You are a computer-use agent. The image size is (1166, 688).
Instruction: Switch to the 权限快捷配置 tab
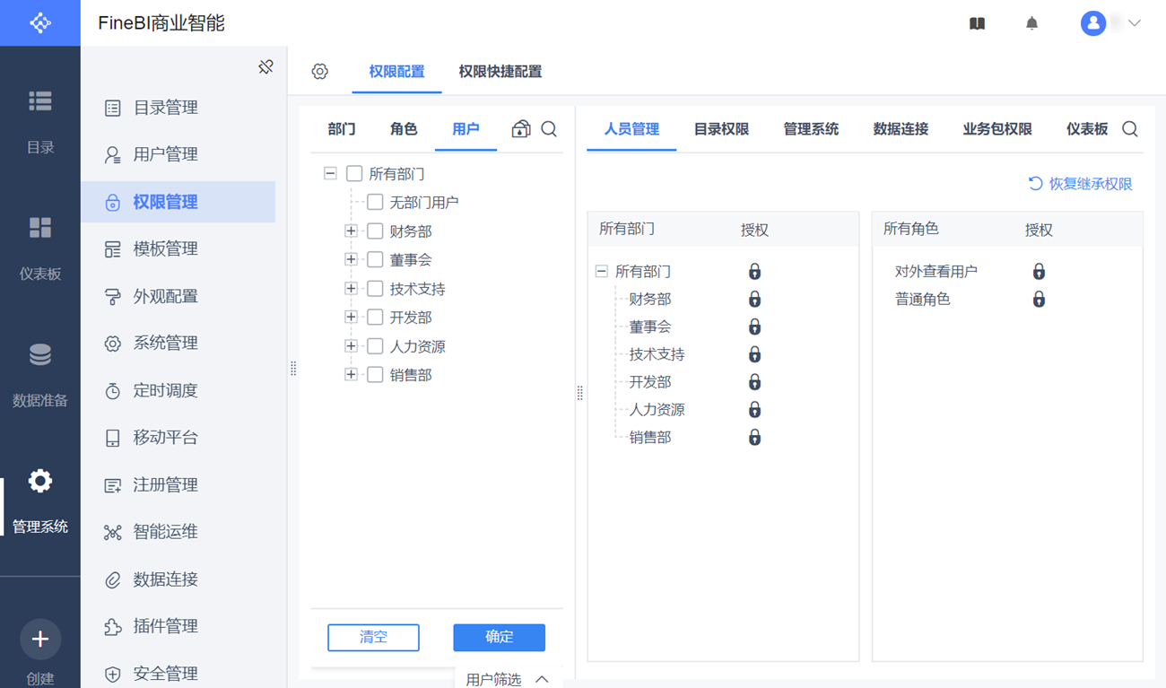tap(500, 72)
